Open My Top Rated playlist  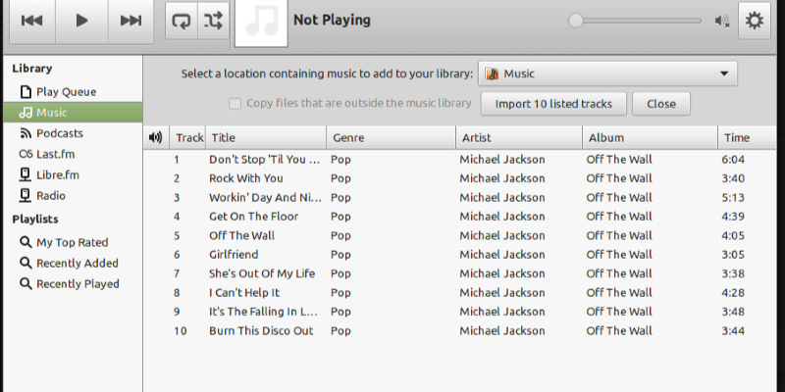click(72, 242)
